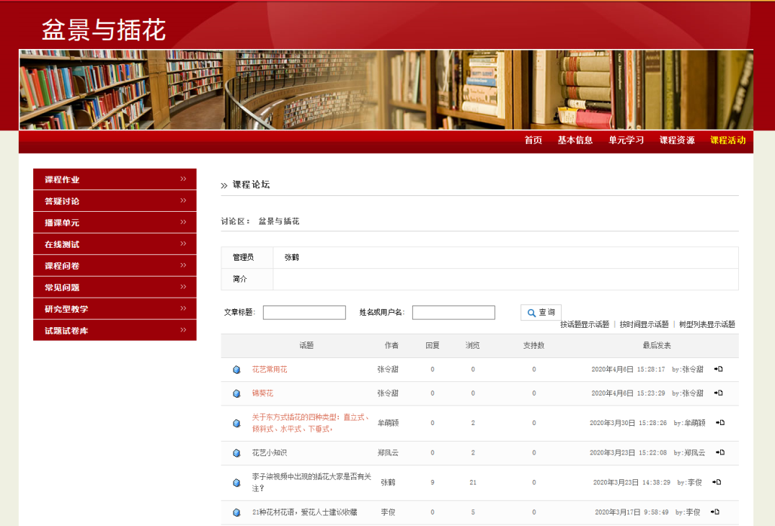Expand the 课程作业 sidebar item
The image size is (775, 526).
tap(115, 179)
